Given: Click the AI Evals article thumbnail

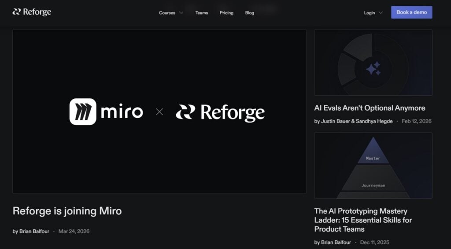Looking at the screenshot, I should click(x=373, y=62).
